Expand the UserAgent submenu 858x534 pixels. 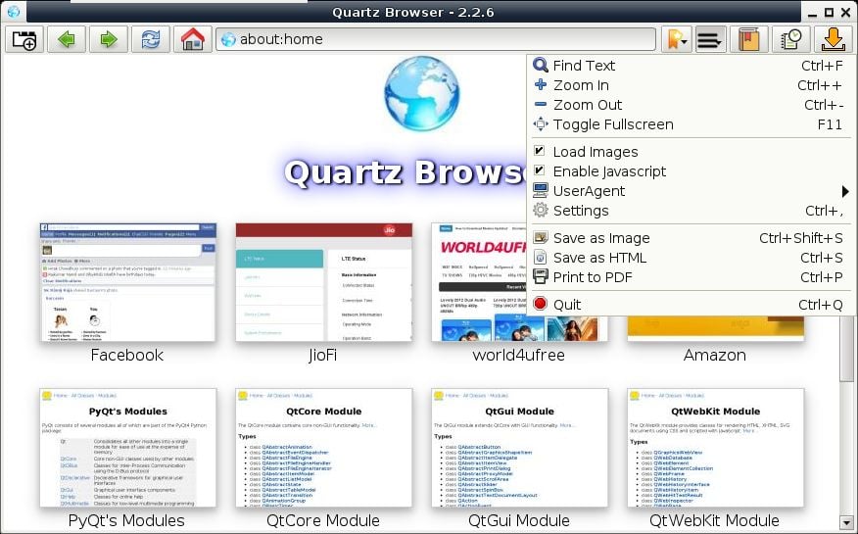pyautogui.click(x=691, y=191)
